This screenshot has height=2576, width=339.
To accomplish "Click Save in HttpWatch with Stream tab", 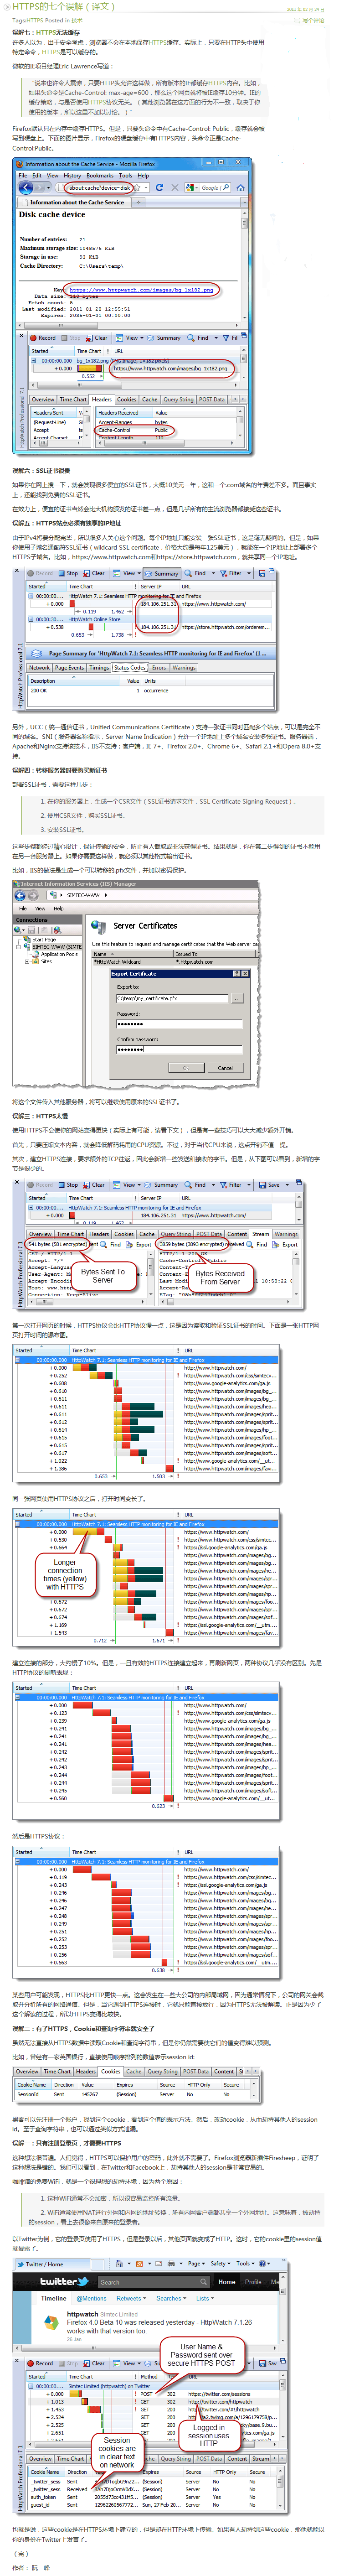I will [x=270, y=1185].
